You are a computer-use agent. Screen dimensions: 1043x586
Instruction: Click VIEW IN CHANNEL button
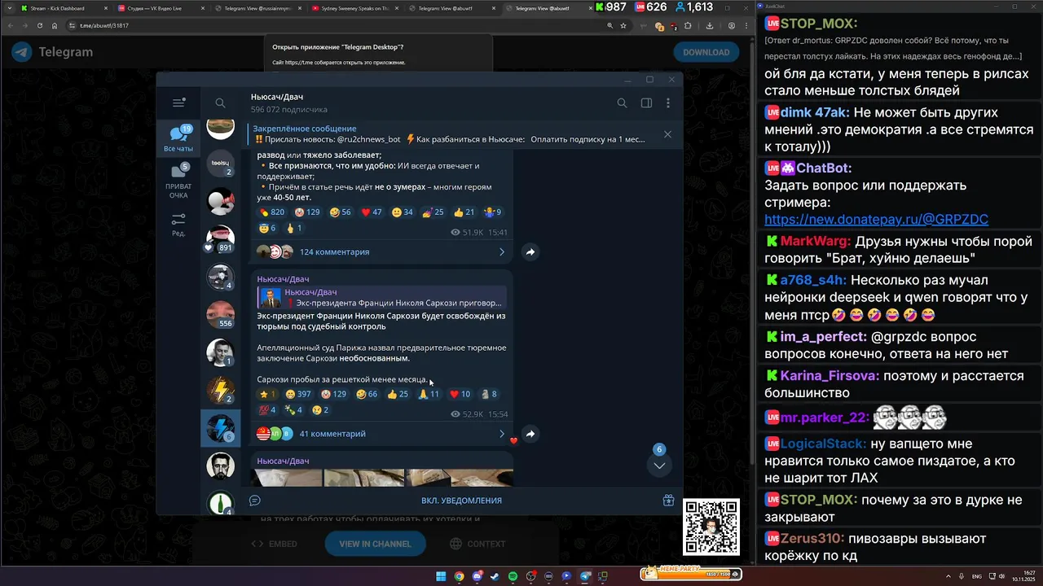coord(375,544)
